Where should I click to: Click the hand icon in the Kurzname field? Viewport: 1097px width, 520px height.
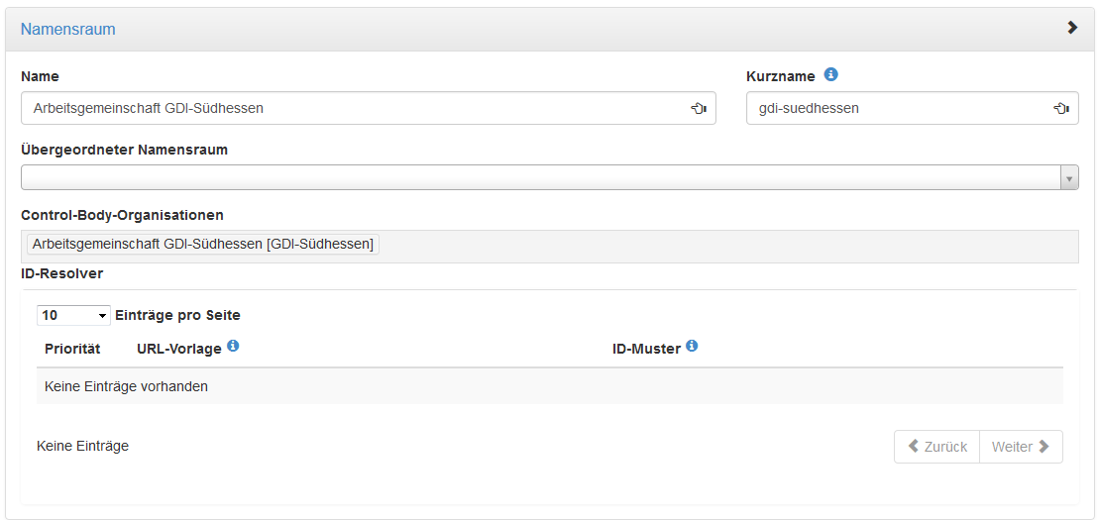pos(1061,108)
